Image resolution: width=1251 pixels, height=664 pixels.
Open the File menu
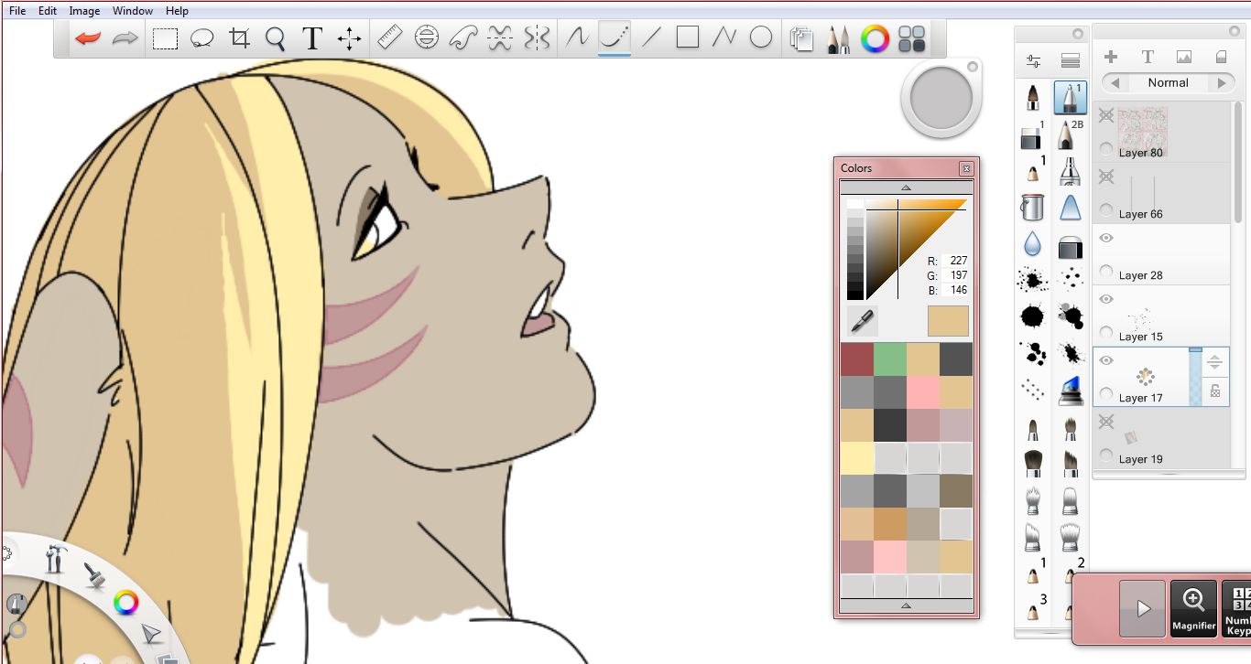point(17,11)
